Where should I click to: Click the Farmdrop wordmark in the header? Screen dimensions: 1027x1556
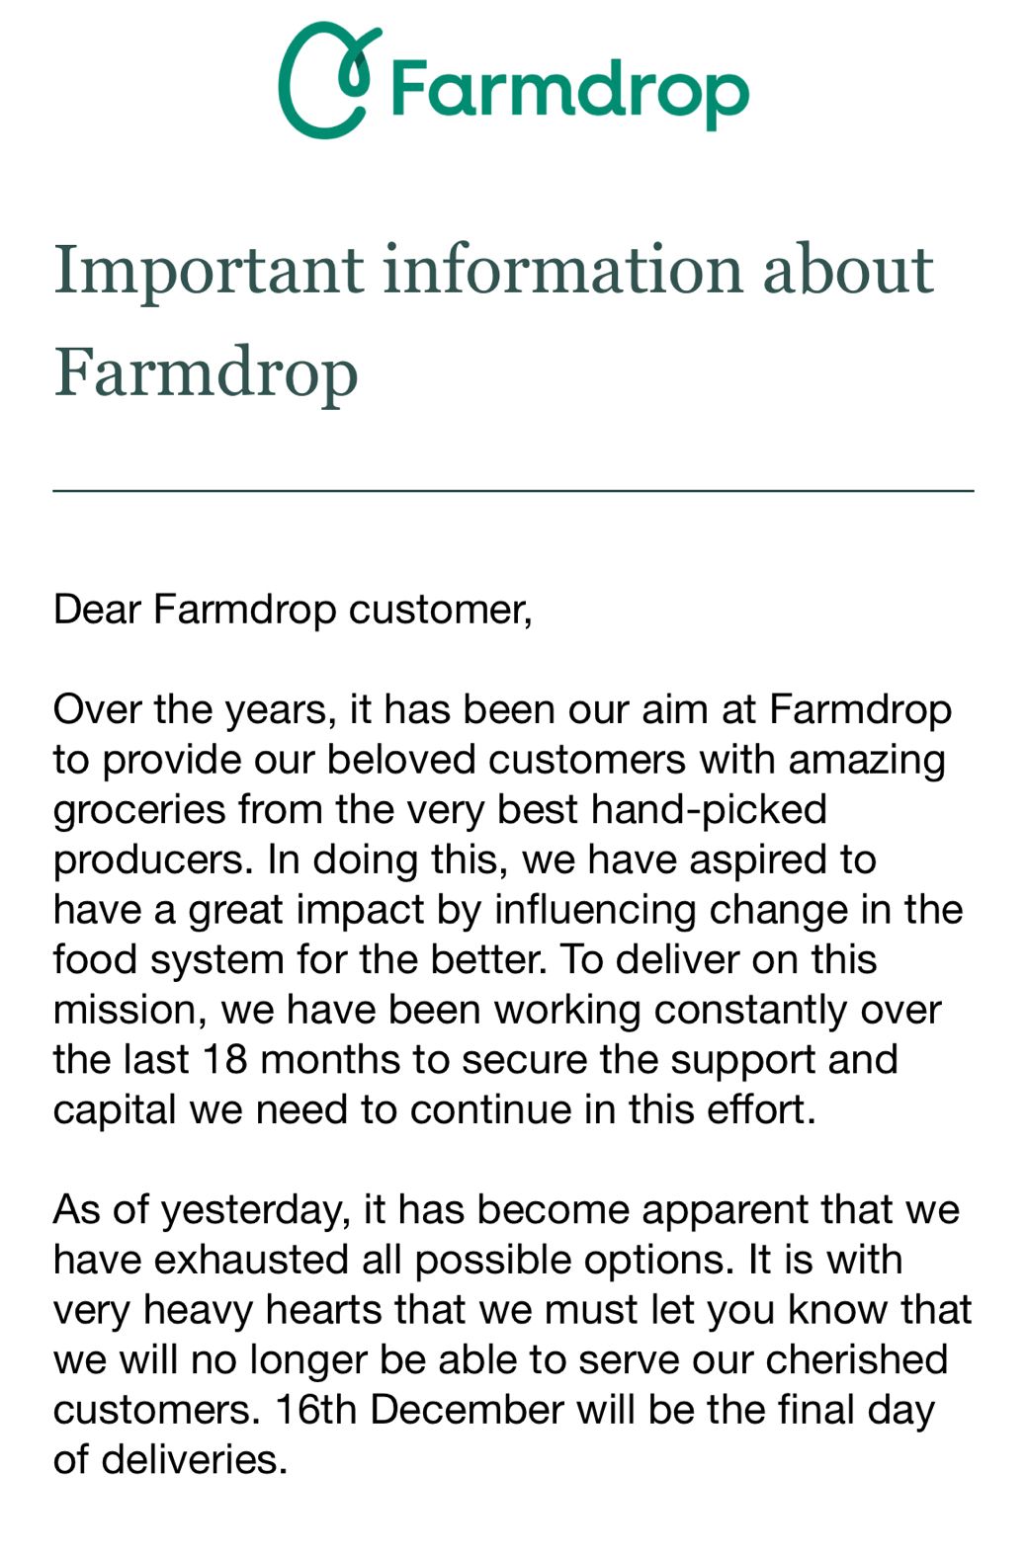pyautogui.click(x=570, y=91)
